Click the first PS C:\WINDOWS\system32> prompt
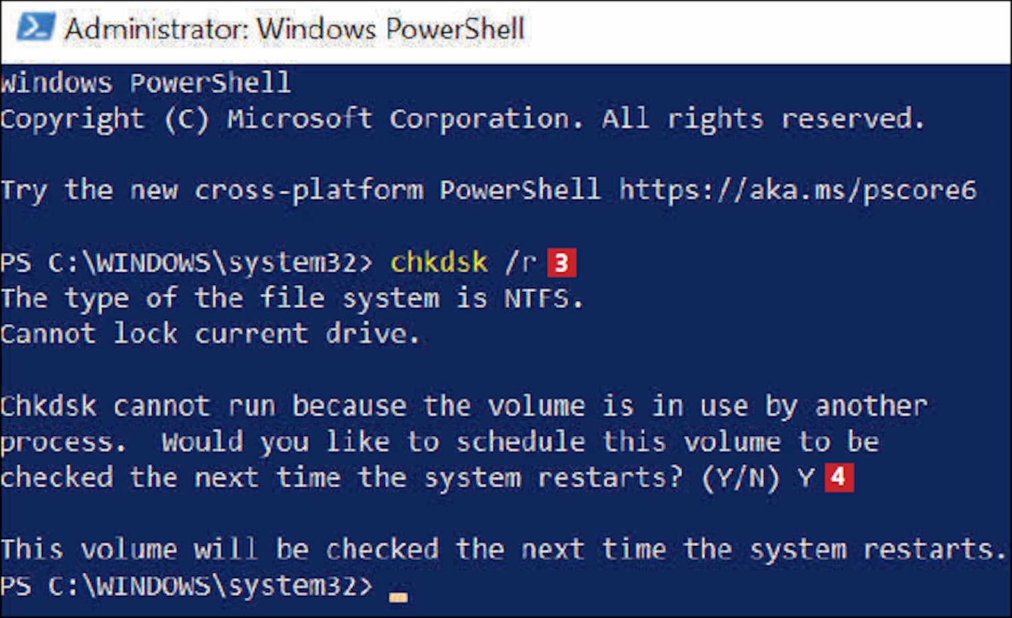Viewport: 1012px width, 618px height. [186, 262]
